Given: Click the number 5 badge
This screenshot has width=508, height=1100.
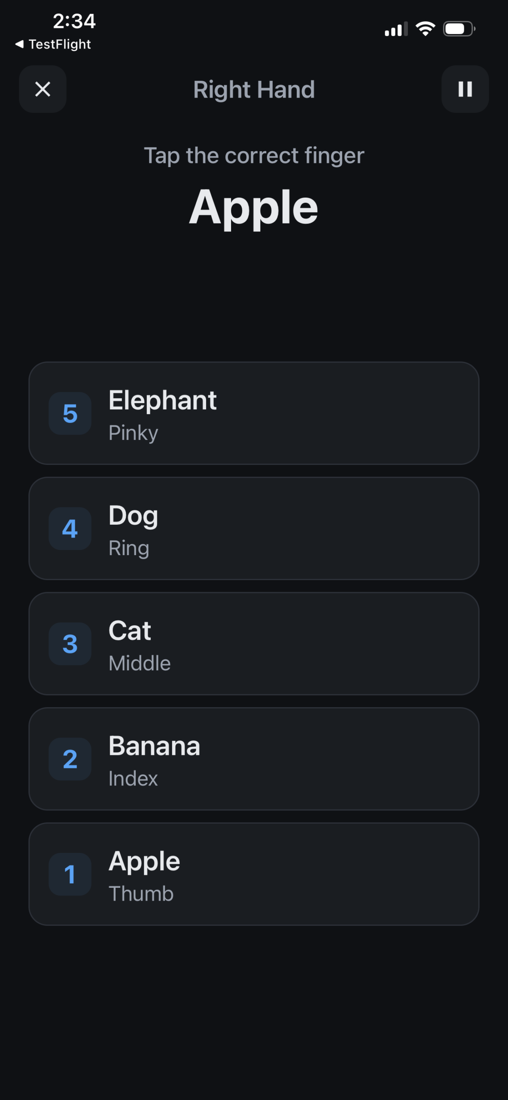Looking at the screenshot, I should point(70,413).
